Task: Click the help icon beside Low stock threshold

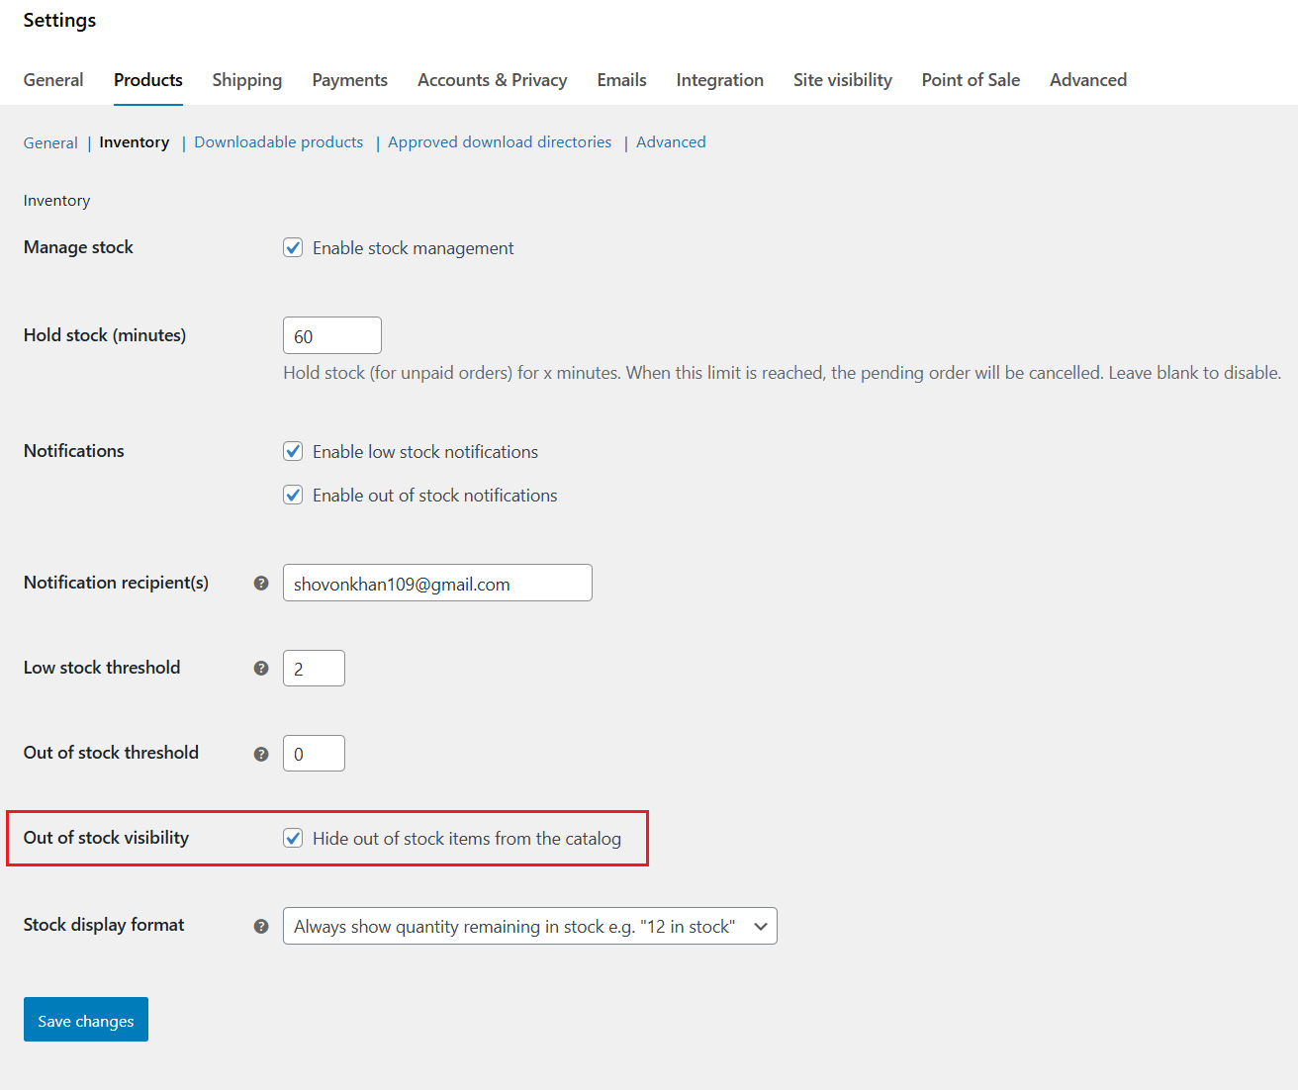Action: tap(260, 669)
